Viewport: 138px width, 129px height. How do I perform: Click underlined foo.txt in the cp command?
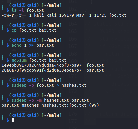tap(28, 30)
